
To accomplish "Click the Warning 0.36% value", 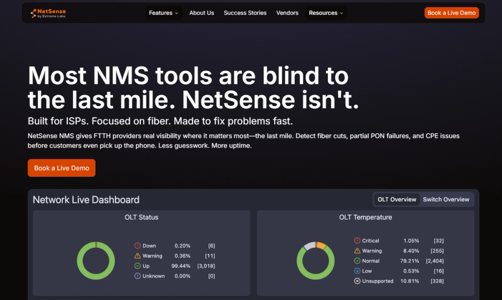I will 182,255.
